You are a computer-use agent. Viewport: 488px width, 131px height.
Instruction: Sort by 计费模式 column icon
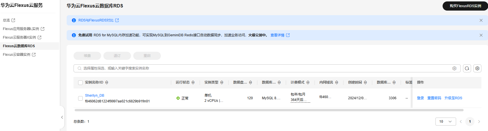point(308,82)
